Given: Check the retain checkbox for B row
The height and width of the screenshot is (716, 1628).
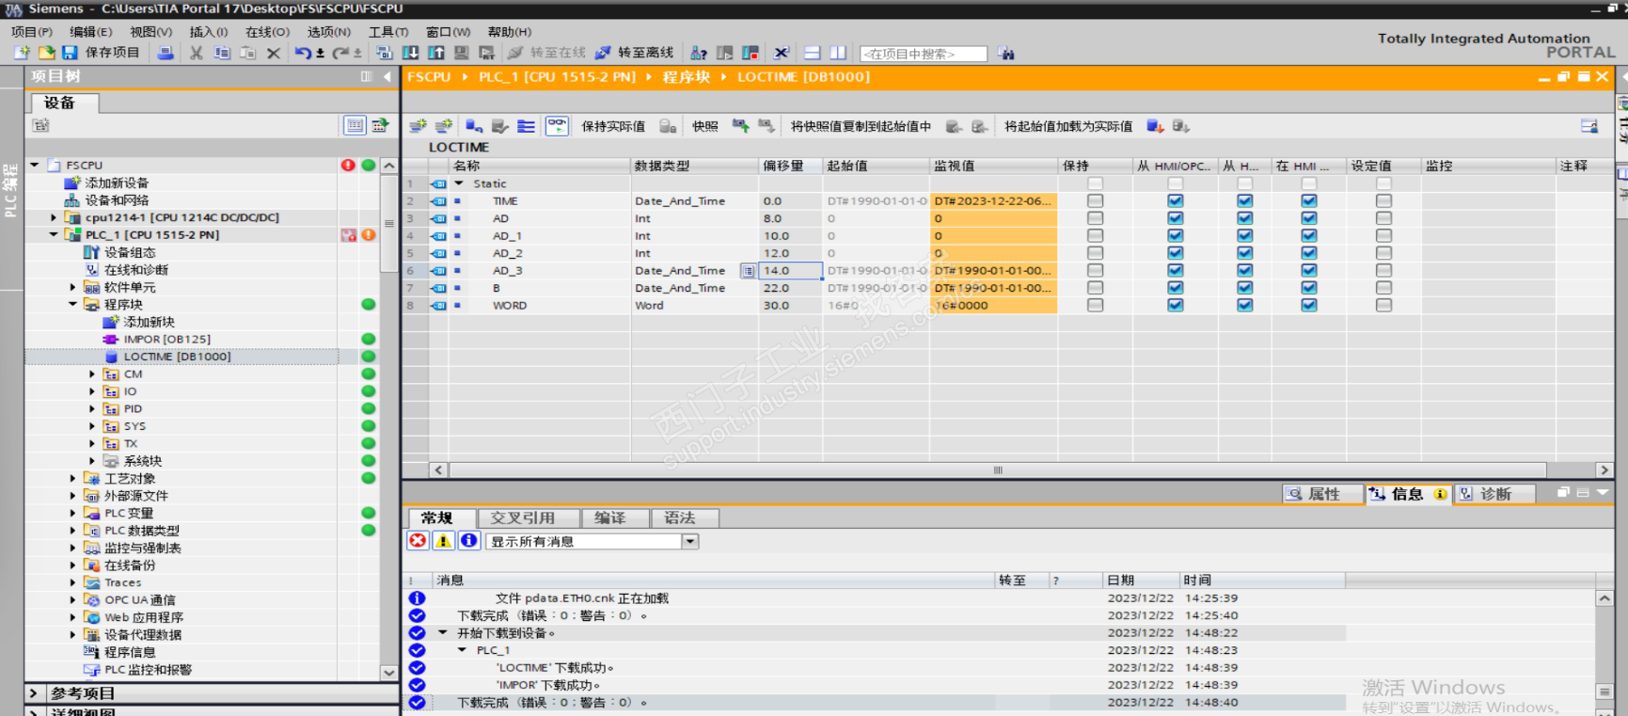Looking at the screenshot, I should [x=1095, y=288].
